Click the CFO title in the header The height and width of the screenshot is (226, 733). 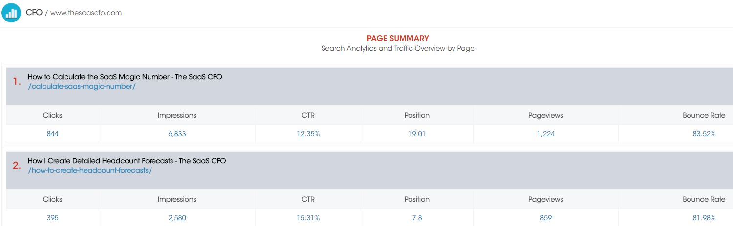pyautogui.click(x=34, y=13)
